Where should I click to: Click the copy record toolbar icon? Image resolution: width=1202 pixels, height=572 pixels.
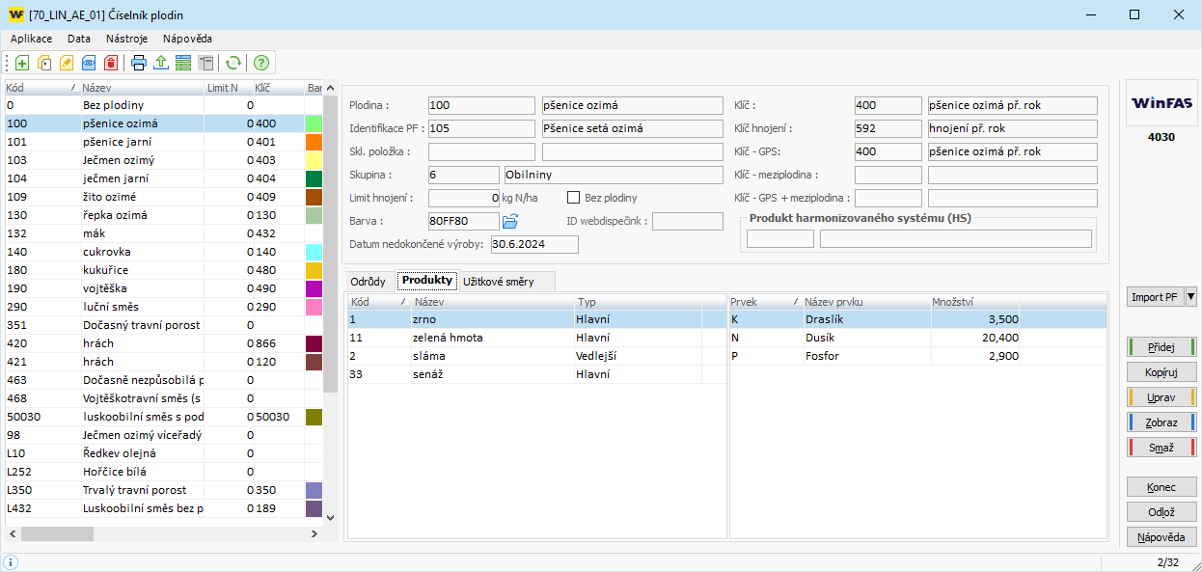point(44,63)
